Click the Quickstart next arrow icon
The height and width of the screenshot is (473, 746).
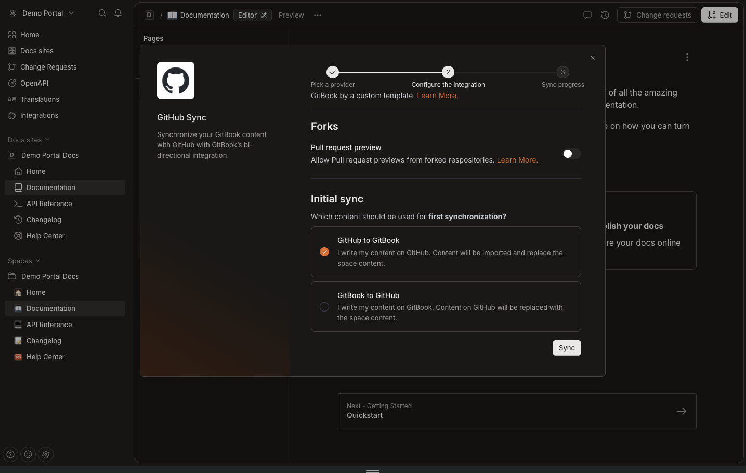point(682,411)
